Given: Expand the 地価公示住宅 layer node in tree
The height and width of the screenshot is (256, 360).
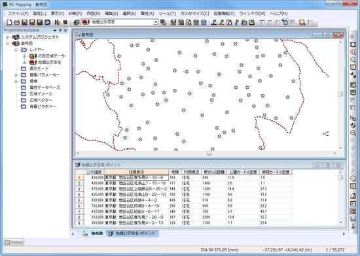Looking at the screenshot, I should tap(24, 62).
